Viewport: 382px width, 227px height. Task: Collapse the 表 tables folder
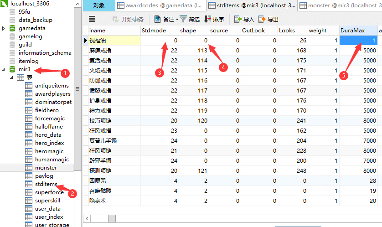[x=12, y=77]
